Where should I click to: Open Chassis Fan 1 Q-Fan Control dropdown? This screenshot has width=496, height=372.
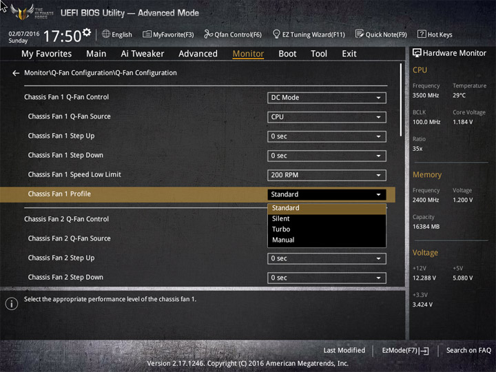pos(327,98)
